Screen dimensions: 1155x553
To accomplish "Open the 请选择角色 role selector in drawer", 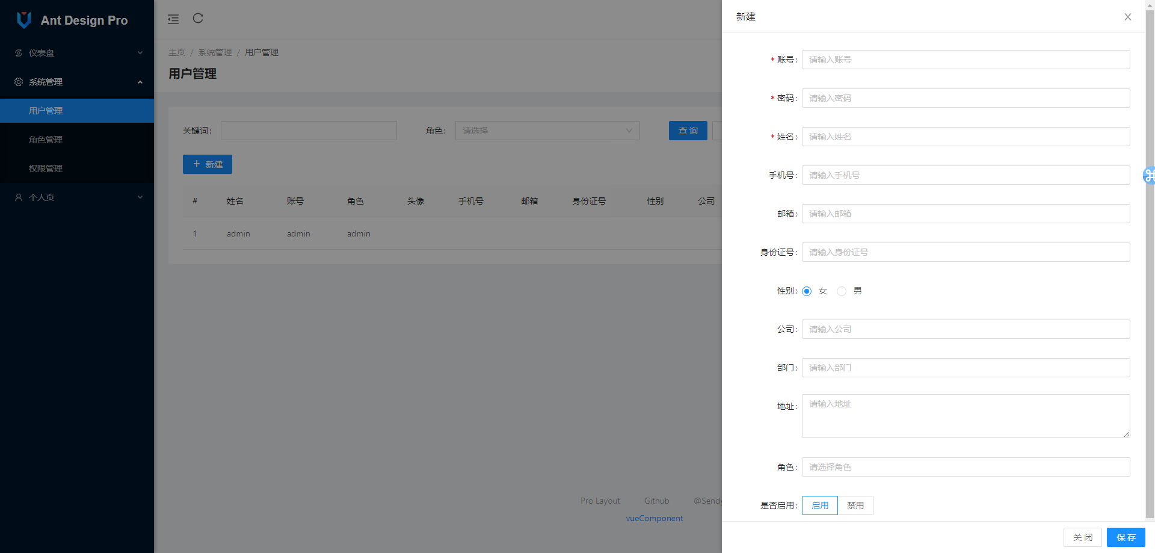I will click(x=966, y=467).
